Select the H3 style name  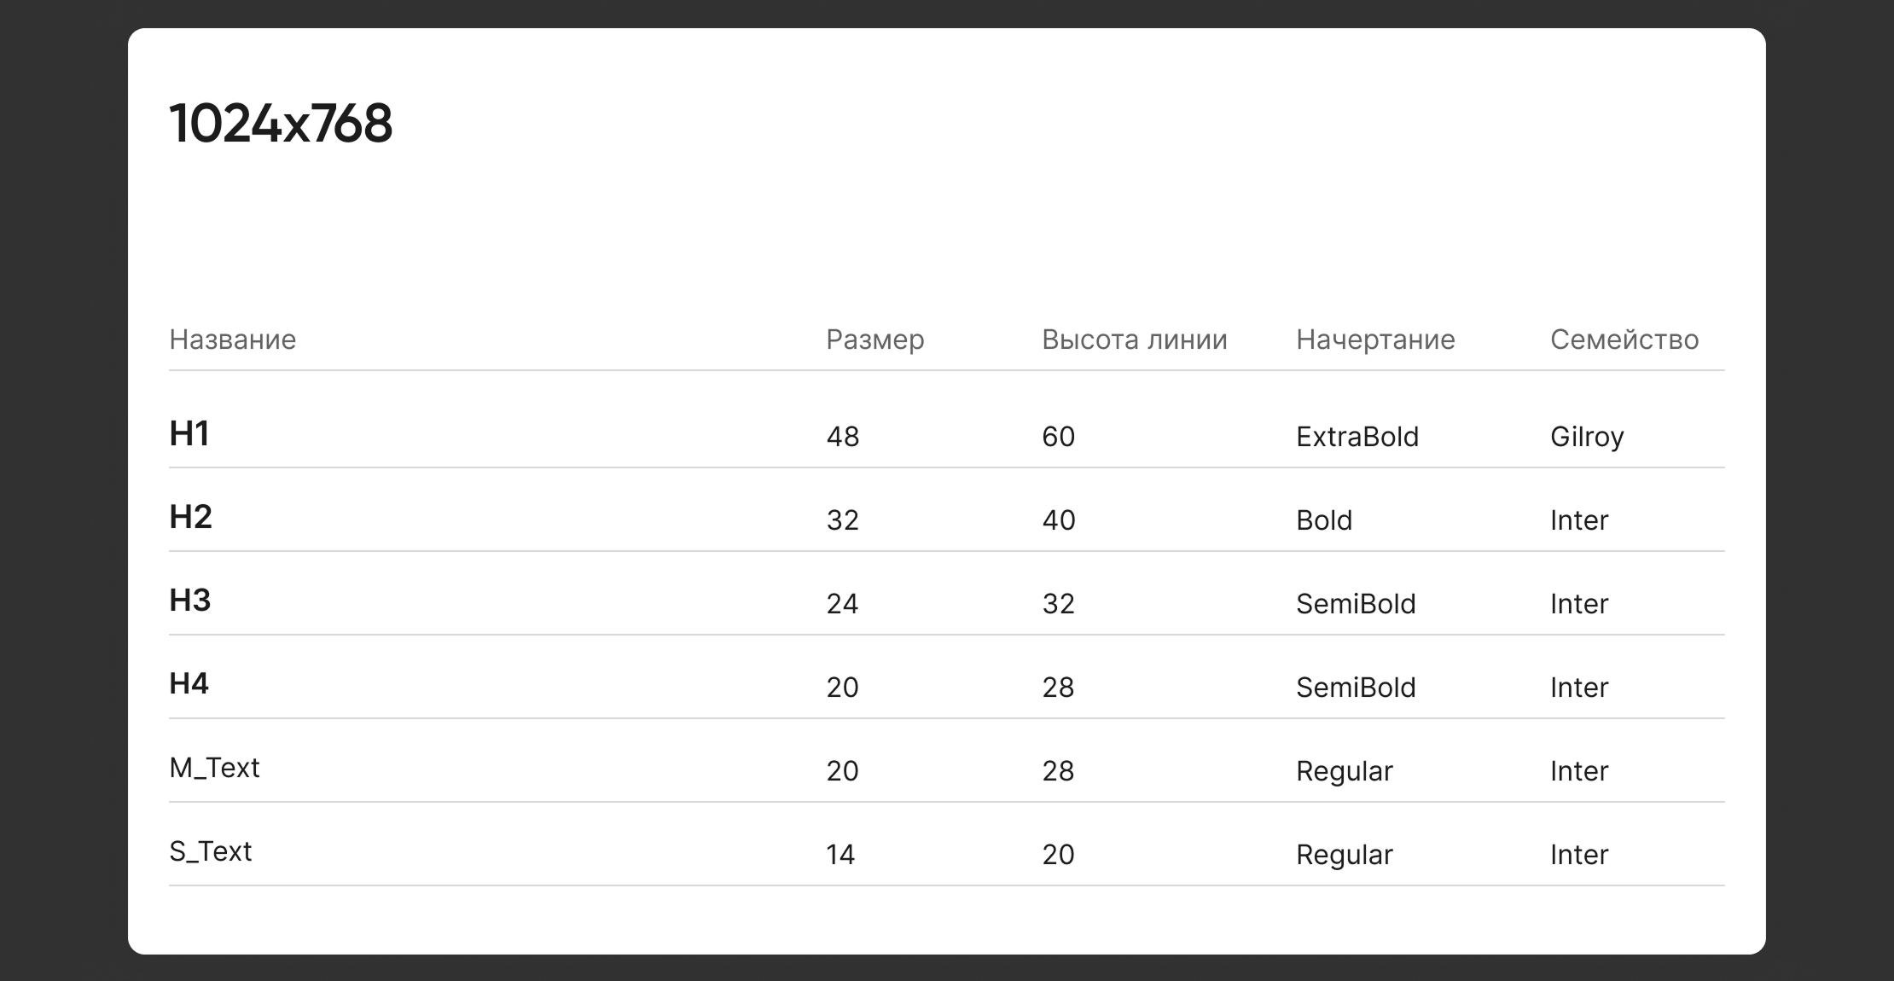(189, 601)
